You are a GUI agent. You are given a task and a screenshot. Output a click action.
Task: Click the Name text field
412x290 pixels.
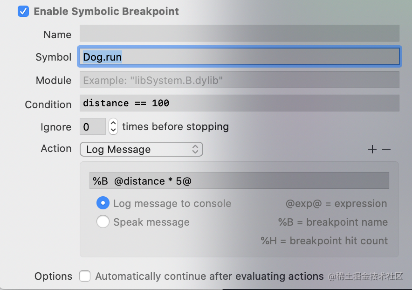[x=240, y=33]
